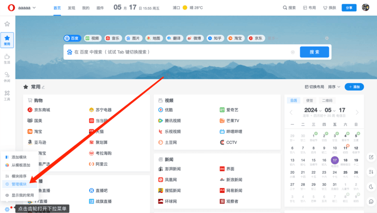Open the 换肤 skin option
The image size is (377, 213).
click(329, 8)
